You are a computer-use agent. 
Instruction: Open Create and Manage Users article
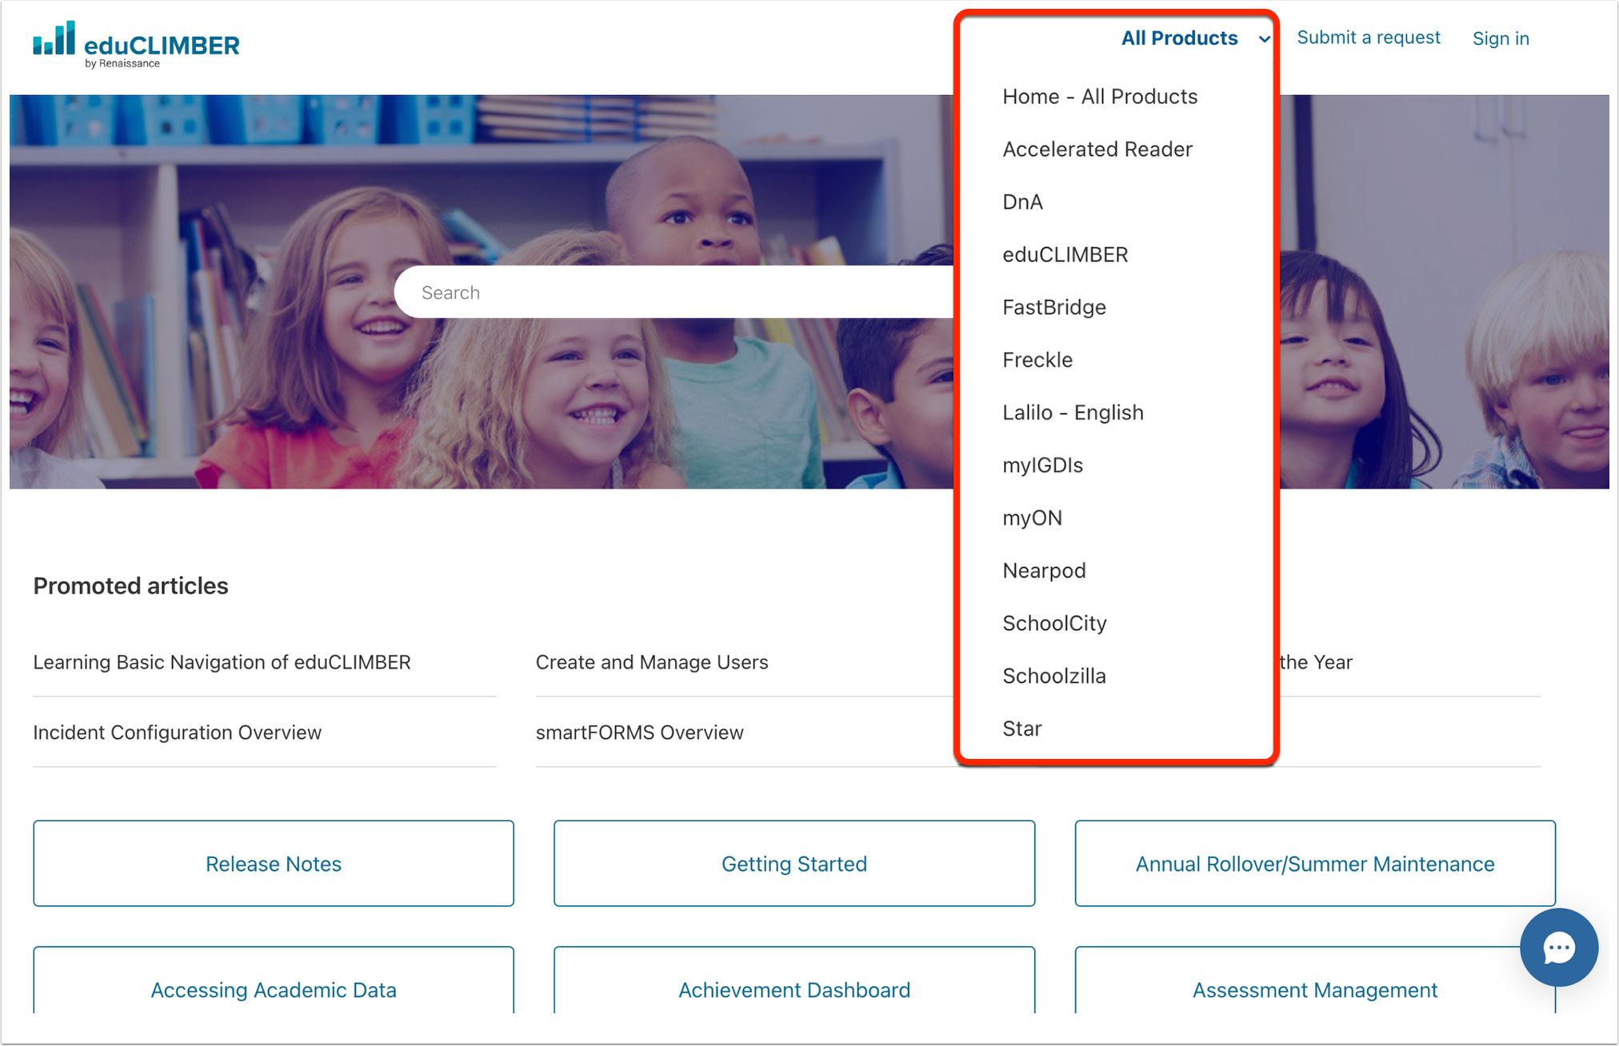point(651,663)
